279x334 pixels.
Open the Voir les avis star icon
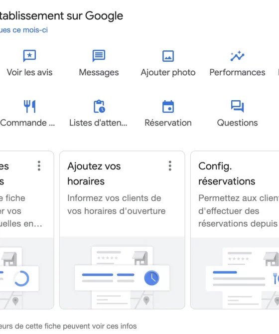pyautogui.click(x=29, y=56)
